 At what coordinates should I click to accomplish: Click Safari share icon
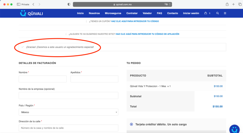pyautogui.click(x=227, y=4)
